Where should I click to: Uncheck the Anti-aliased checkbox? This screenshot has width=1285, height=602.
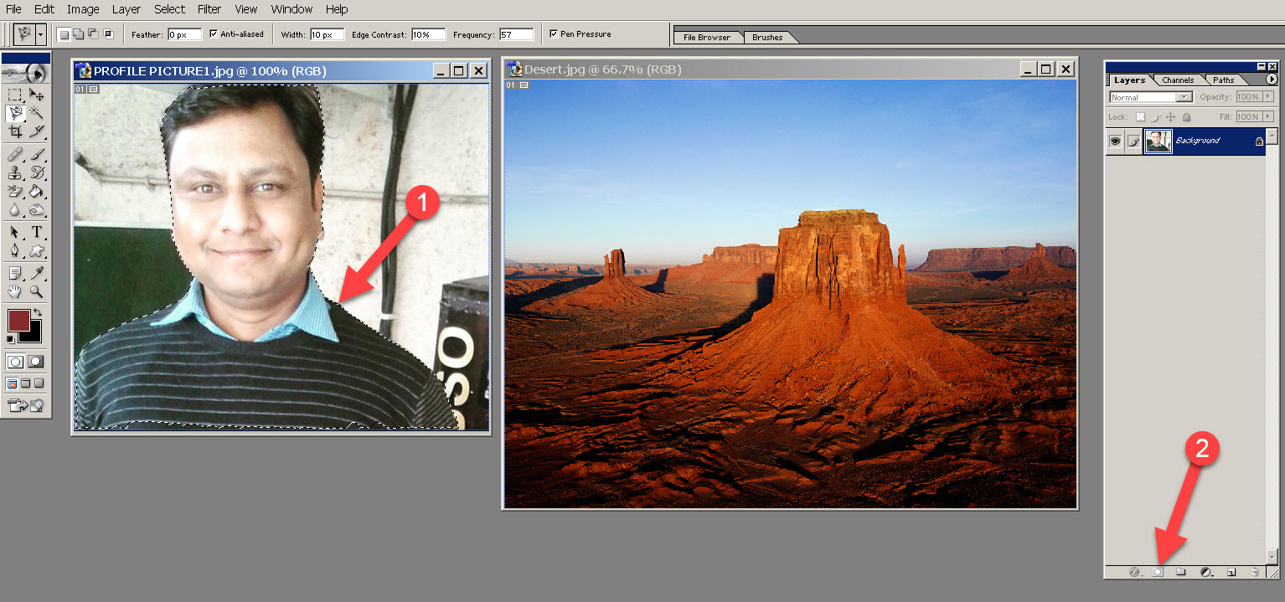point(214,34)
